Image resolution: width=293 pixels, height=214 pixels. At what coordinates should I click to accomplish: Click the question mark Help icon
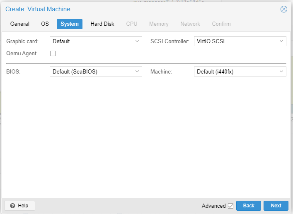(x=12, y=206)
